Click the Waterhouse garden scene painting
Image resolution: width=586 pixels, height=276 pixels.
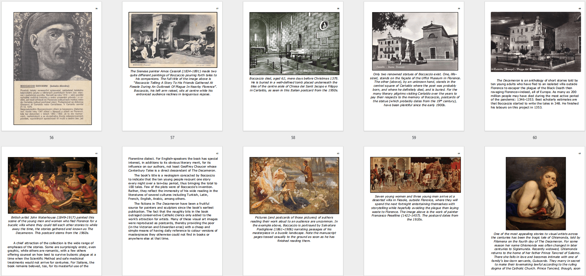coord(53,185)
